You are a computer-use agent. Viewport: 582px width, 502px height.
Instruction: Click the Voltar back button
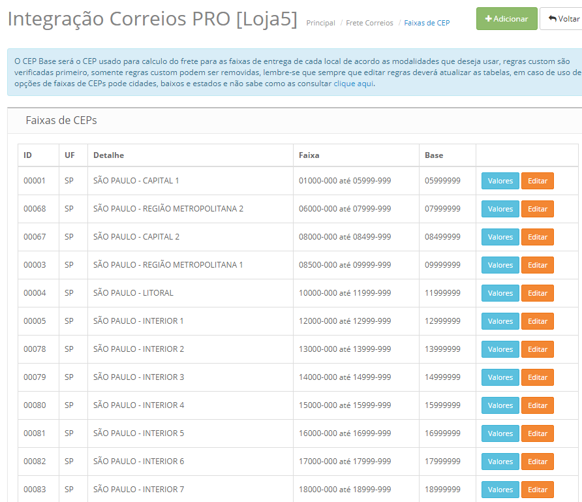(562, 19)
